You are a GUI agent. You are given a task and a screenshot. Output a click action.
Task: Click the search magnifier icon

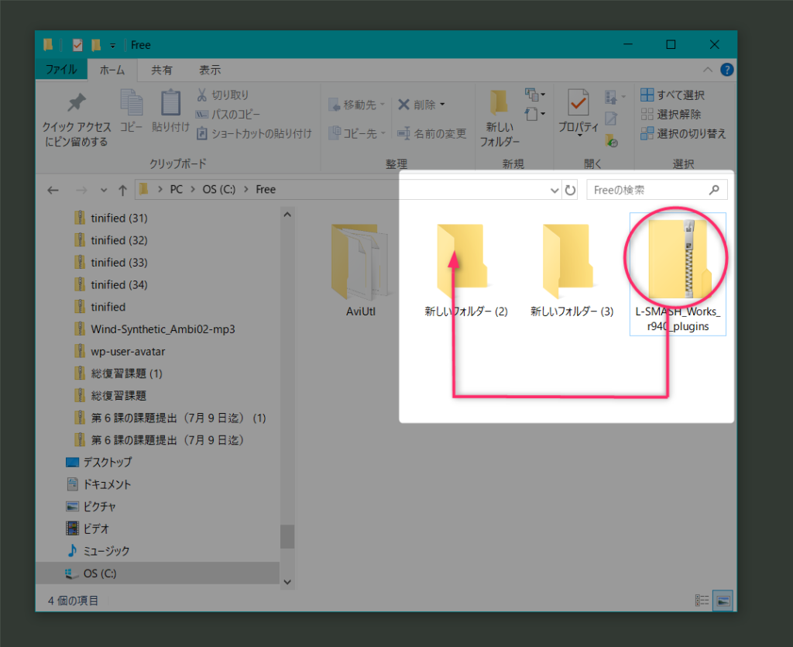714,190
